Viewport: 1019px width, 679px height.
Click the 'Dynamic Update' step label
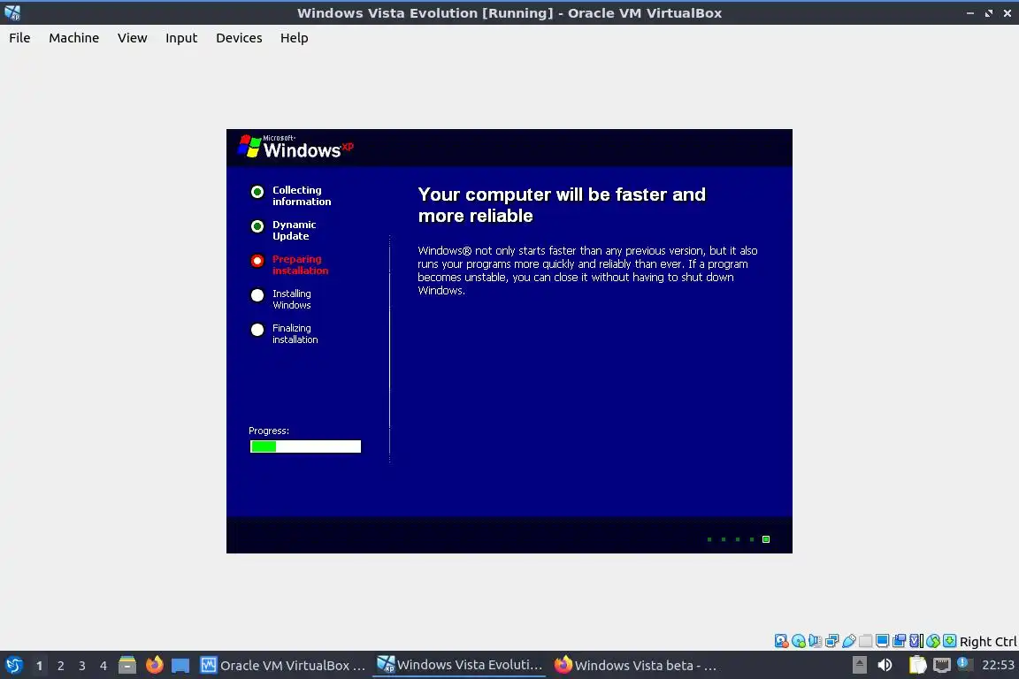pos(294,230)
